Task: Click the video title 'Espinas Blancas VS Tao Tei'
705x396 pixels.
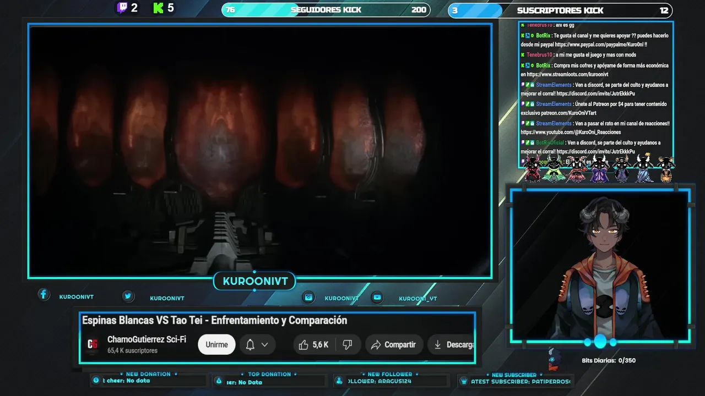Action: (x=215, y=320)
